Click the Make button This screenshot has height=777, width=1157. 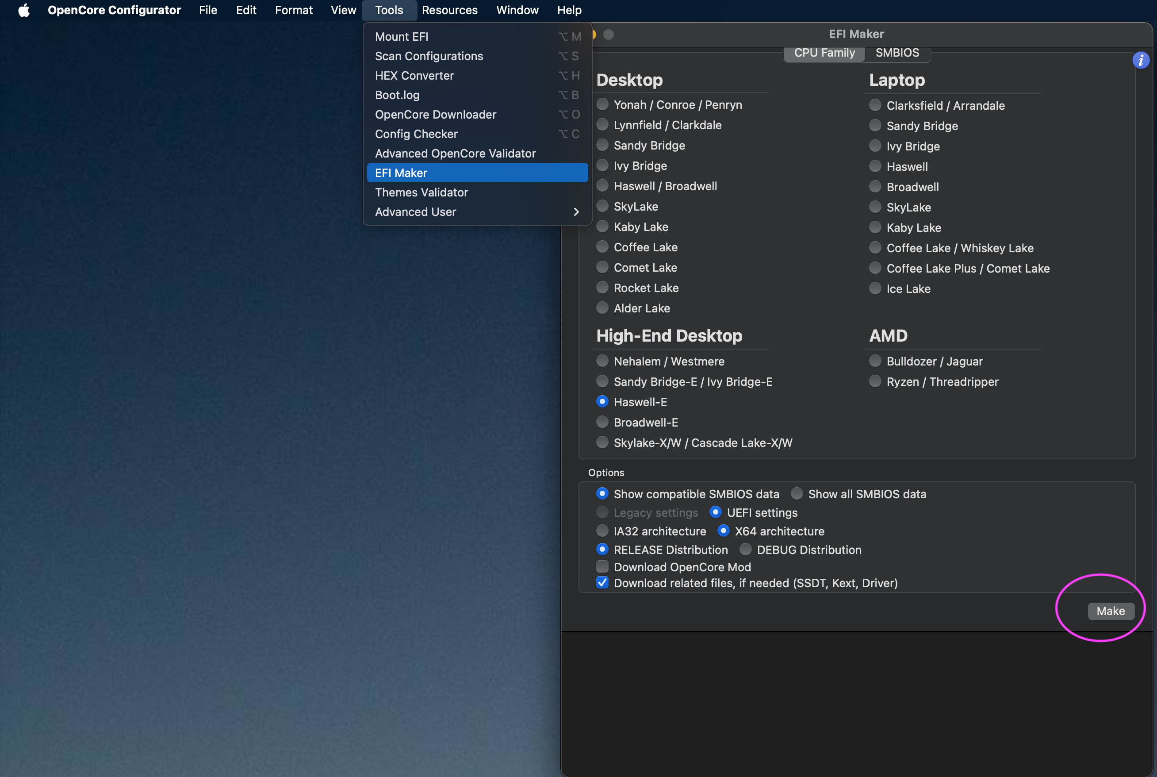[1111, 611]
